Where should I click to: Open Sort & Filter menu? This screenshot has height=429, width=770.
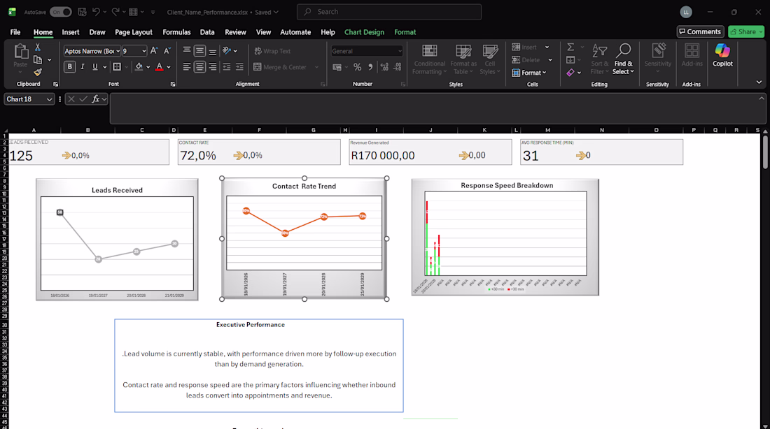click(600, 59)
